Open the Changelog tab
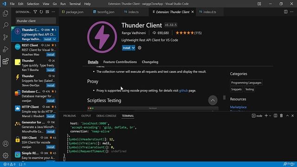This screenshot has height=167, width=297. [x=150, y=62]
